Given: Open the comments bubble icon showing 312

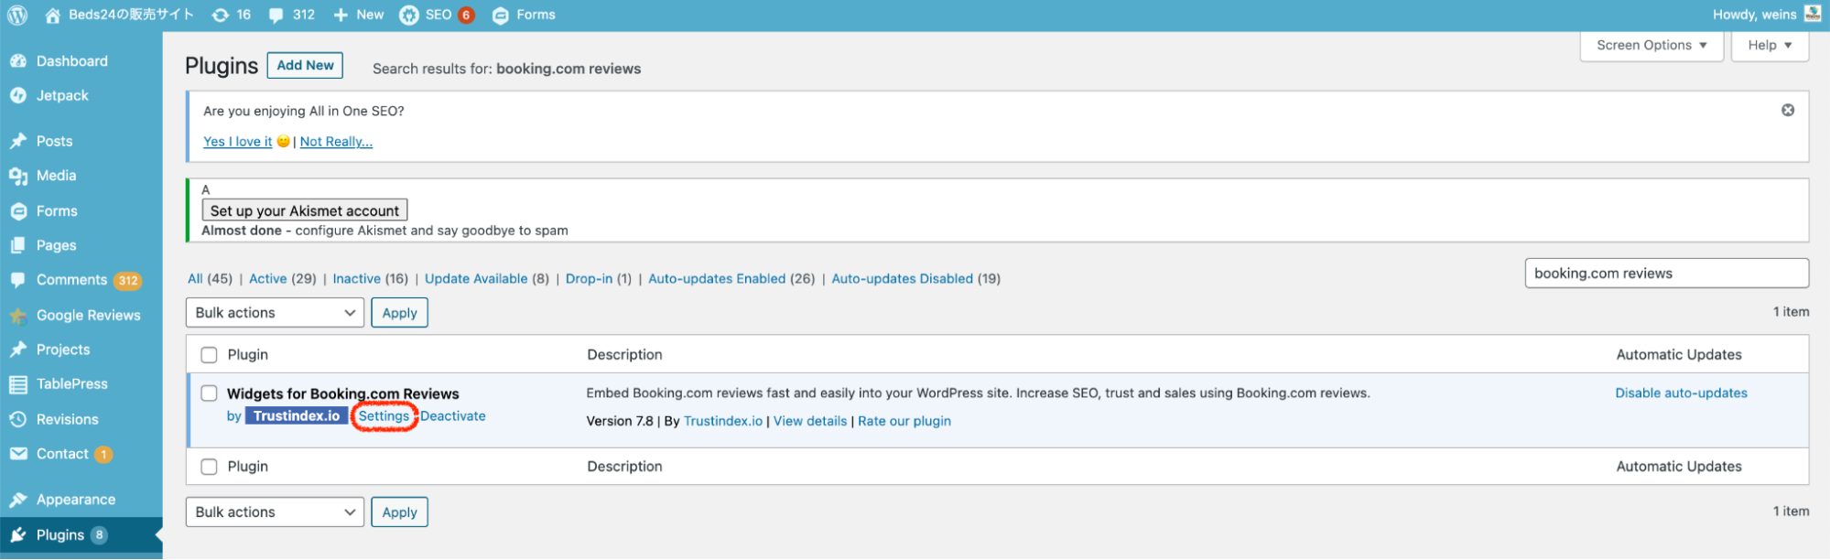Looking at the screenshot, I should click(276, 15).
